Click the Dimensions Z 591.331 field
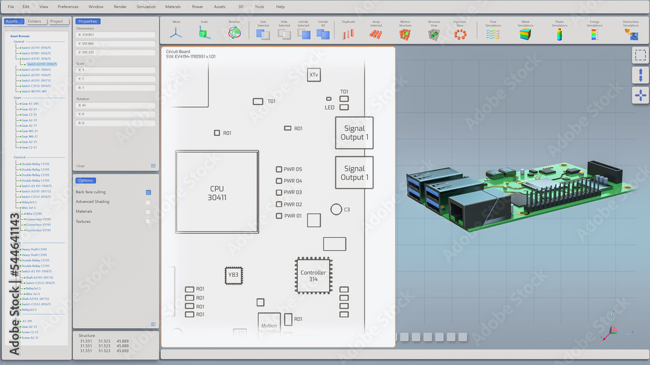The image size is (650, 365). click(x=116, y=53)
